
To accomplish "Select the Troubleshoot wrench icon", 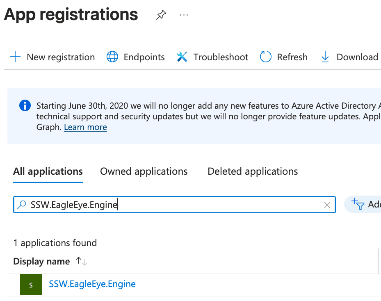I will click(182, 57).
